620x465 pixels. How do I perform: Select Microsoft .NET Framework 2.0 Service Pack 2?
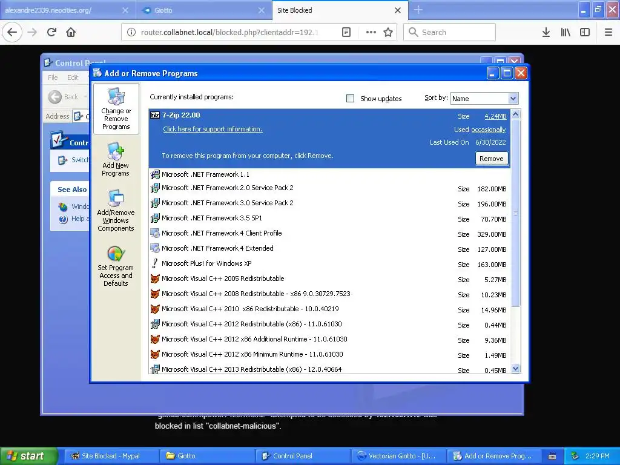[x=330, y=188]
